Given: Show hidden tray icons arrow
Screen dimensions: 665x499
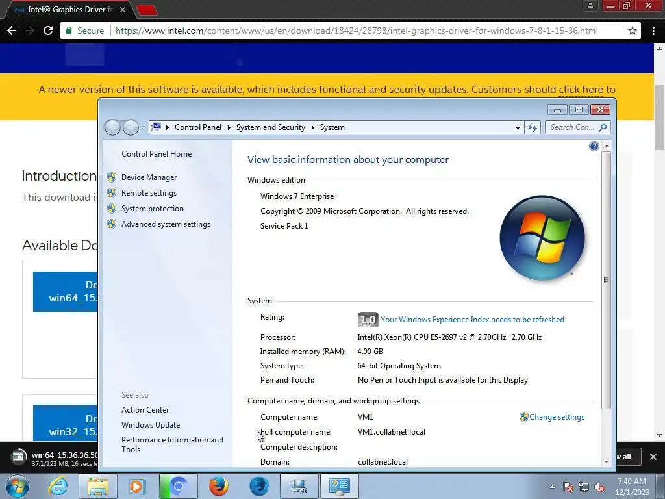Looking at the screenshot, I should click(x=552, y=487).
